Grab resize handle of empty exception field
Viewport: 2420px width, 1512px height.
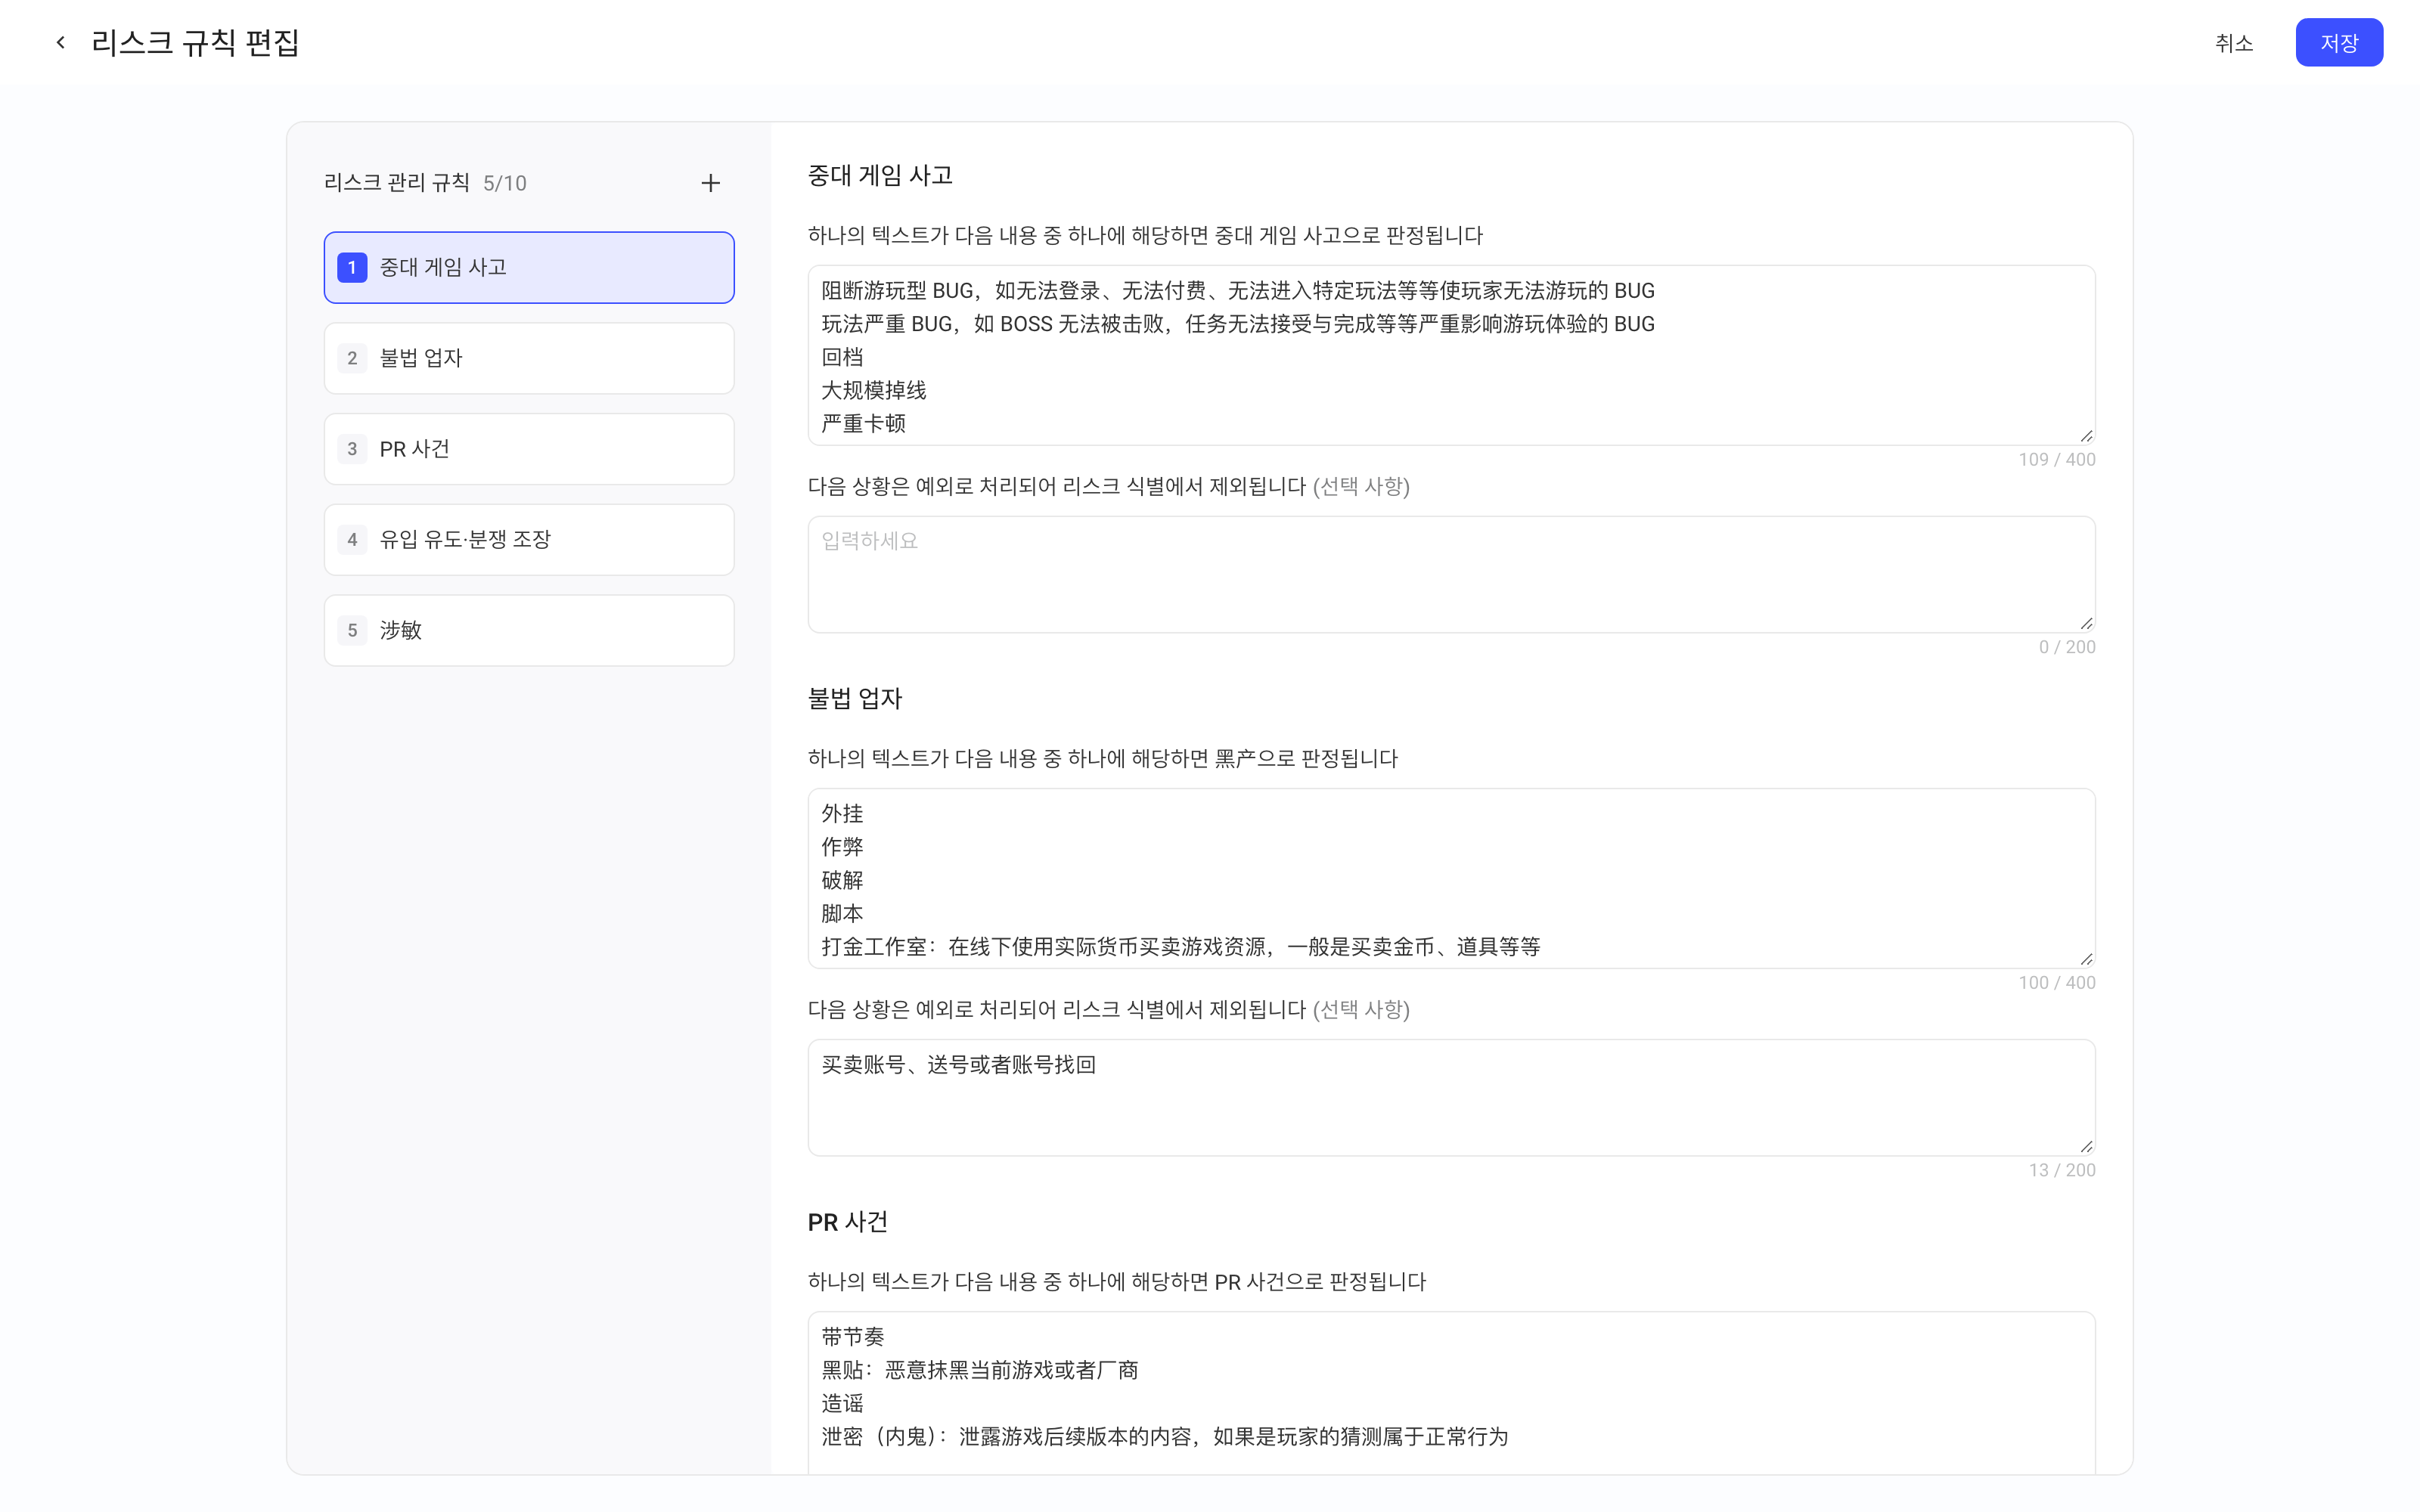tap(2086, 623)
